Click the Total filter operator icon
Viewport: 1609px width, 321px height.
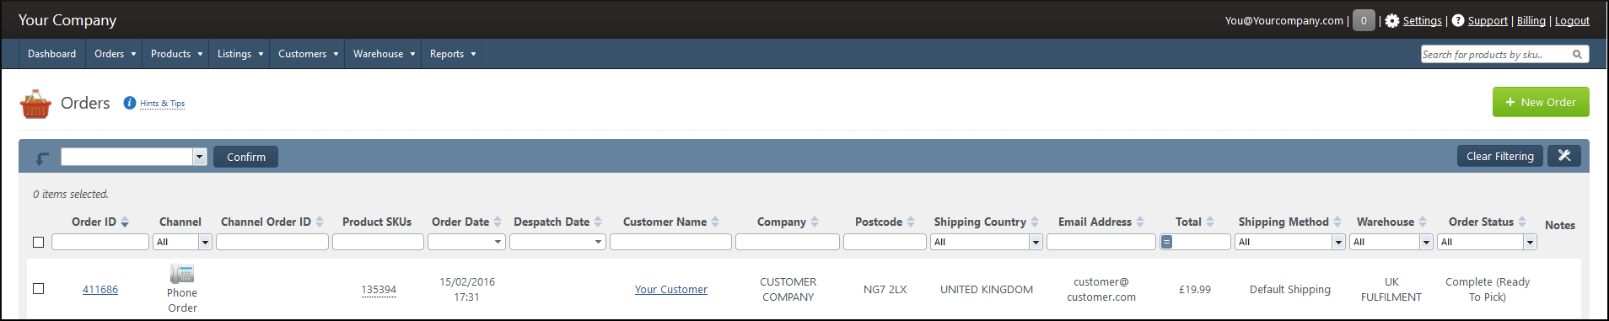click(1166, 242)
